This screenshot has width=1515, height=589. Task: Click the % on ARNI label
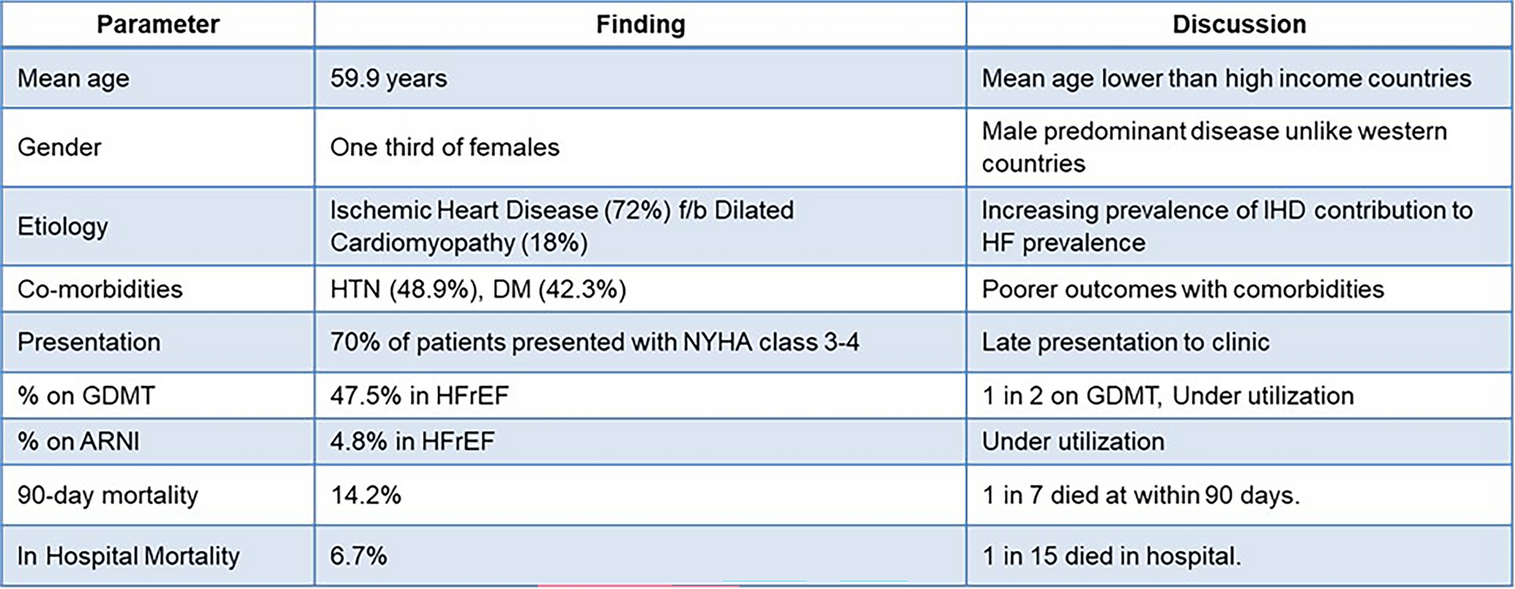[x=78, y=441]
